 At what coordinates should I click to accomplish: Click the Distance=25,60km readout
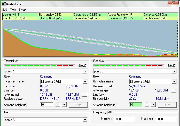155,15
